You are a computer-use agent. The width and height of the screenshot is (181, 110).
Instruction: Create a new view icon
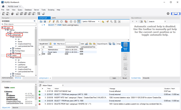[x=26, y=14]
